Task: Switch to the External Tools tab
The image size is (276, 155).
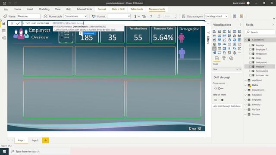Action: pos(85,9)
